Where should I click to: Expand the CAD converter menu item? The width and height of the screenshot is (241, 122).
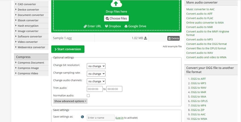point(31,4)
